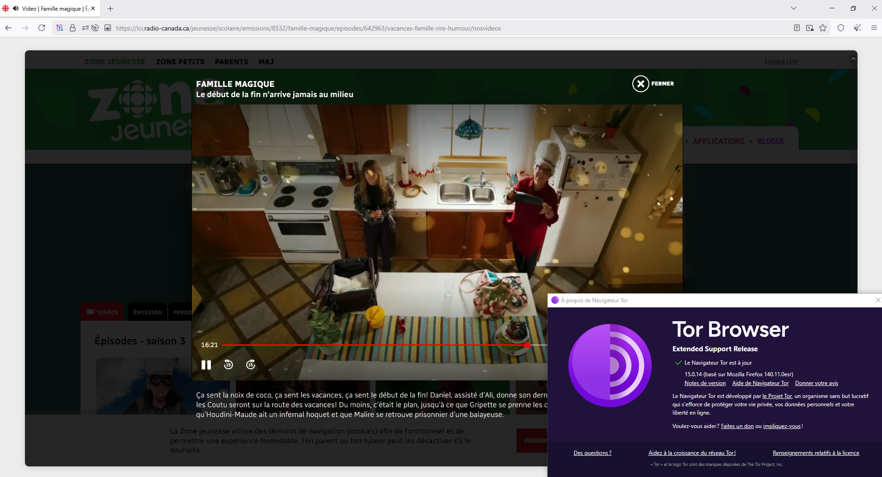Viewport: 882px width, 477px height.
Task: Open a new tab with the plus button
Action: 110,8
